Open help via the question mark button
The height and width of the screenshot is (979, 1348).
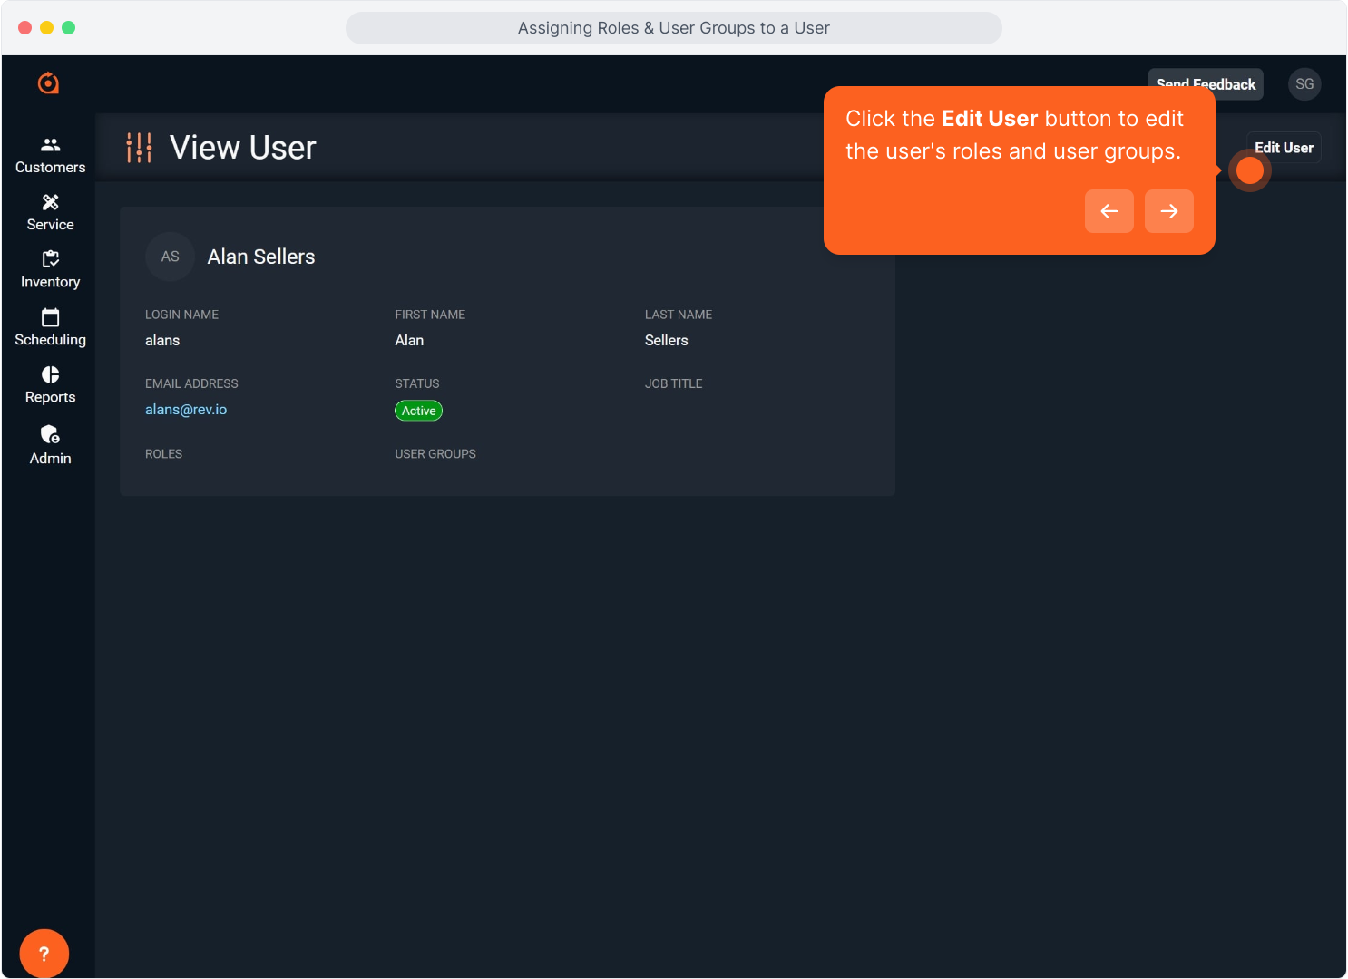tap(44, 953)
